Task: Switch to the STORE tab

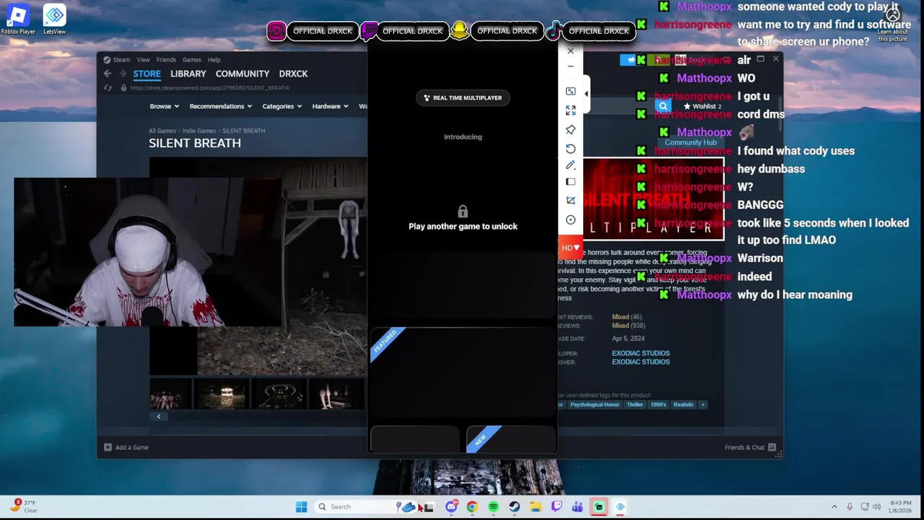Action: (x=147, y=74)
